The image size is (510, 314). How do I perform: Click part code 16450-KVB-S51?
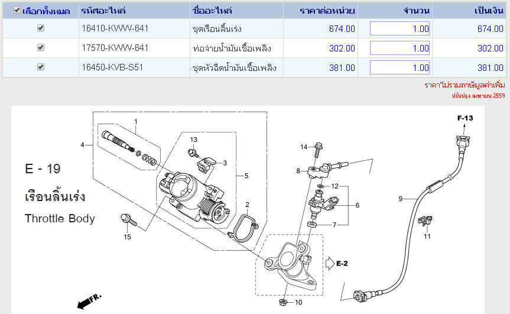pyautogui.click(x=112, y=67)
